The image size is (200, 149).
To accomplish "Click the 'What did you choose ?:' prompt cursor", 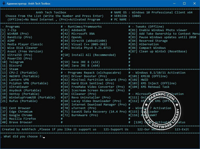I will pos(44,137).
